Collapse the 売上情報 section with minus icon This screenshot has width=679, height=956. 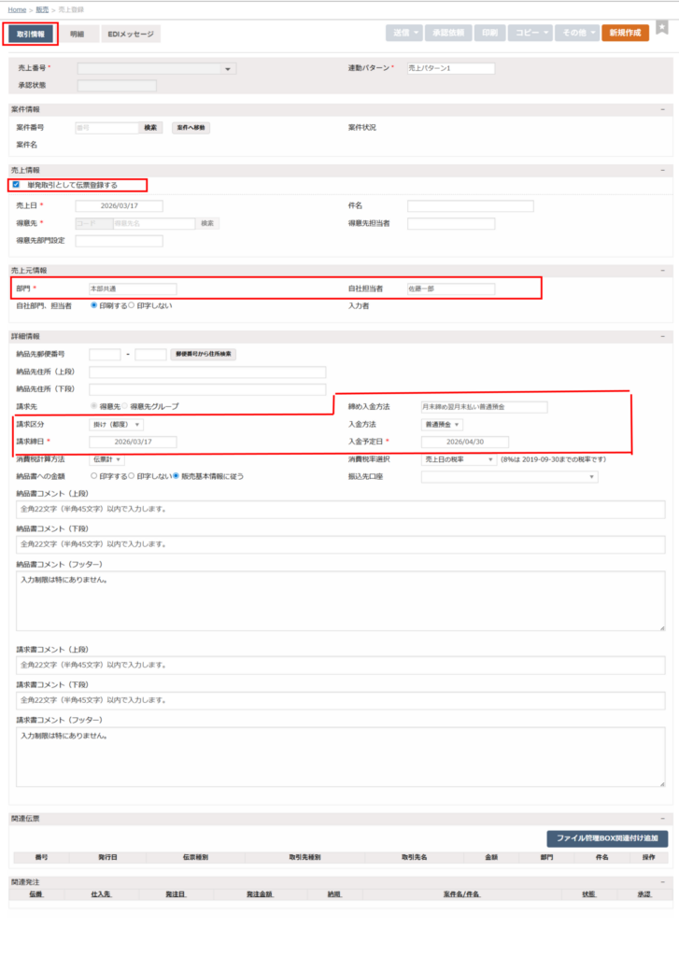click(x=662, y=171)
